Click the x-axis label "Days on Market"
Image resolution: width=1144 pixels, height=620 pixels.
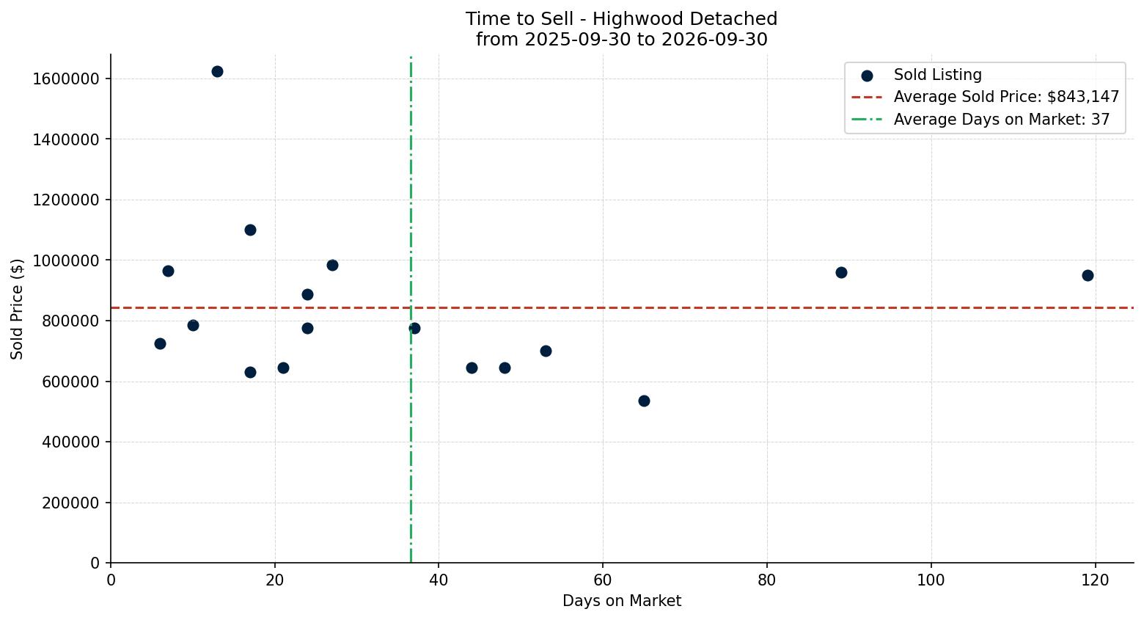pos(621,601)
